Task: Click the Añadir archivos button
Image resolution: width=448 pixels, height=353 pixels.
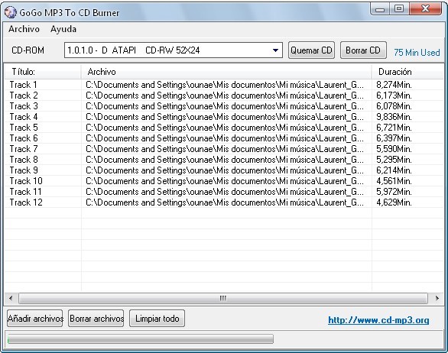Action: pyautogui.click(x=35, y=319)
